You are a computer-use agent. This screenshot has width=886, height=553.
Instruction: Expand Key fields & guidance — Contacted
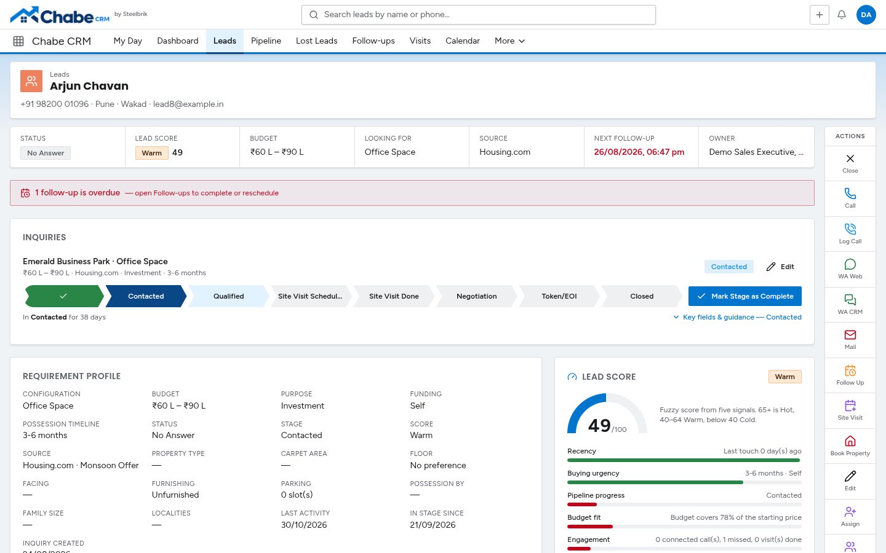click(x=737, y=317)
